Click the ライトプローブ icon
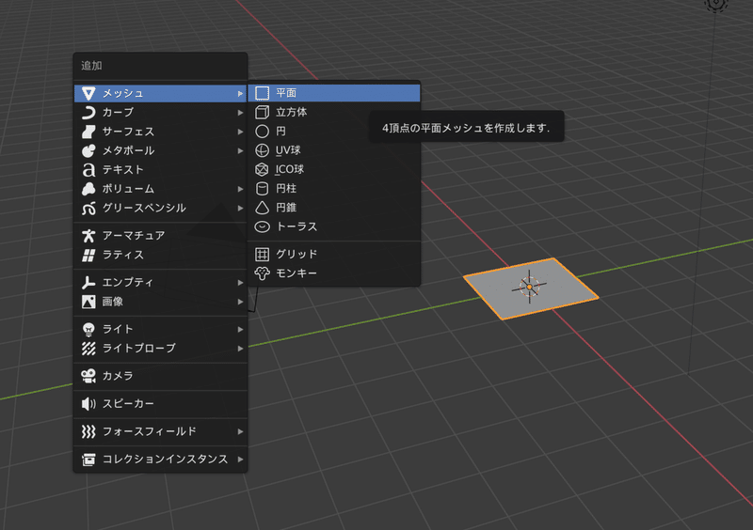The height and width of the screenshot is (530, 753). click(88, 349)
